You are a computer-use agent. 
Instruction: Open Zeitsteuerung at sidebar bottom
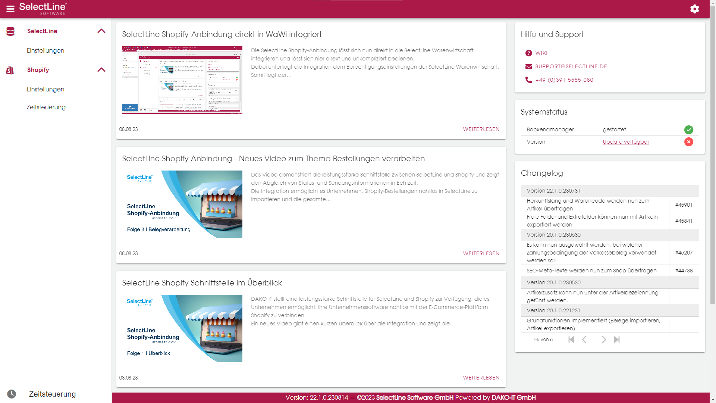[x=52, y=394]
